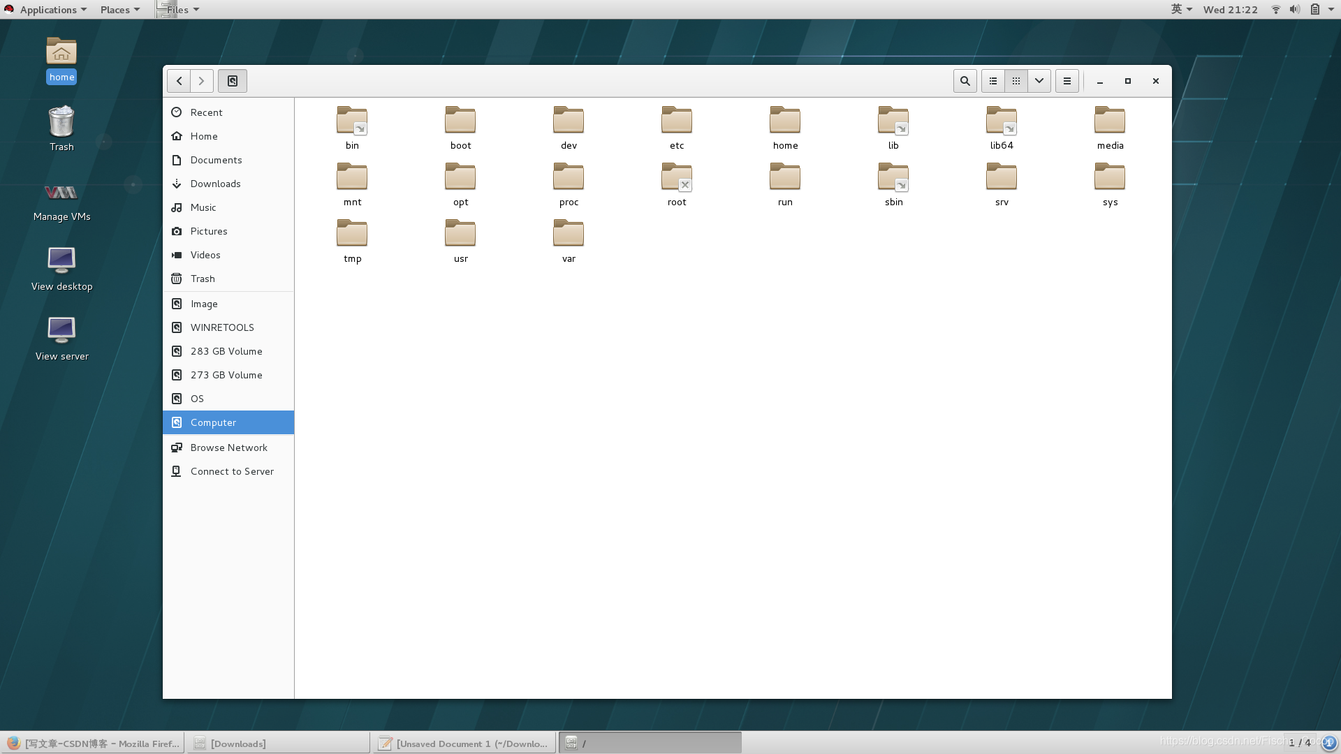Image resolution: width=1341 pixels, height=754 pixels.
Task: Open the system menu arrow in the top bar
Action: (1331, 9)
